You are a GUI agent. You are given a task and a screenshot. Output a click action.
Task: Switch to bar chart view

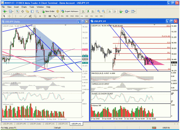[x=83, y=11]
